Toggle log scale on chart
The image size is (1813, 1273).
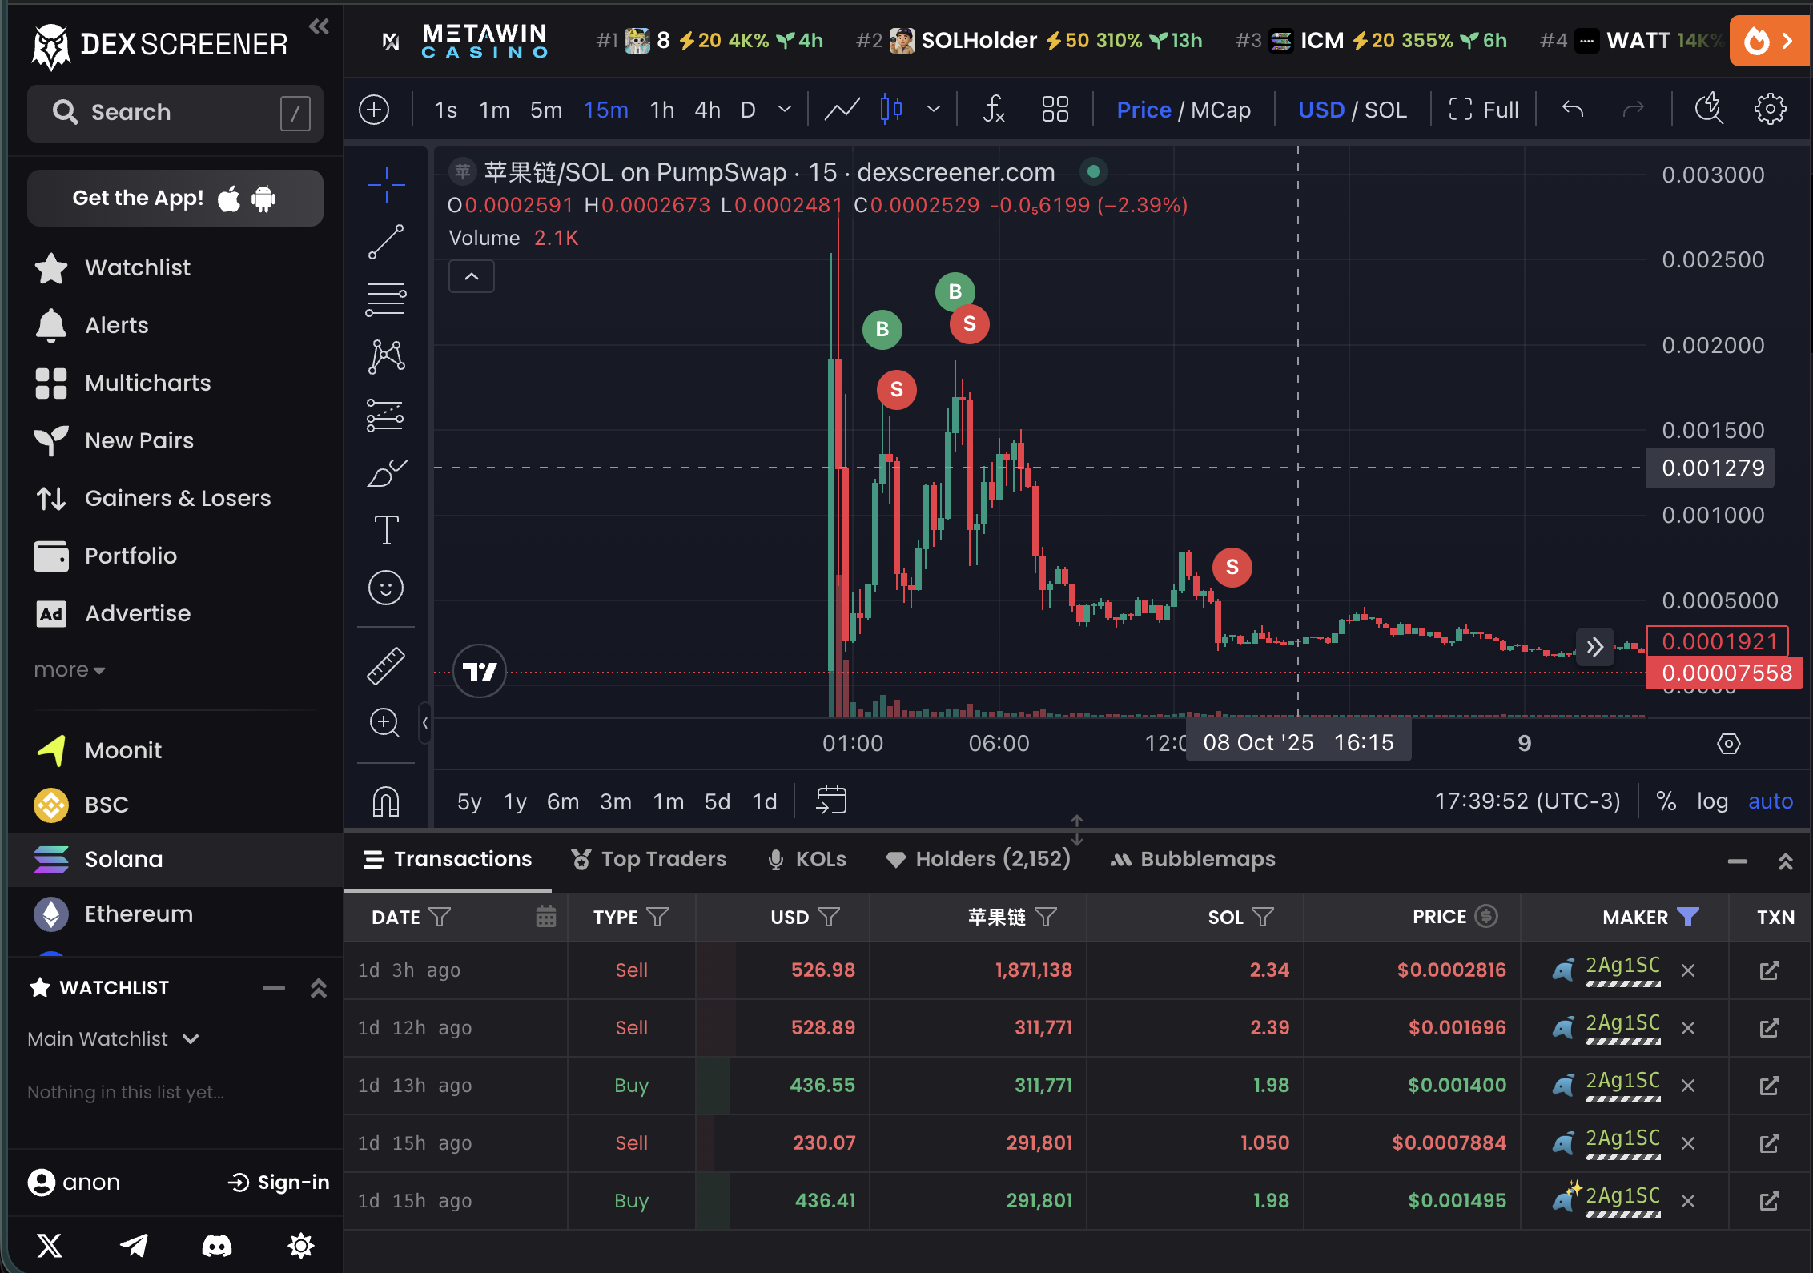1712,801
